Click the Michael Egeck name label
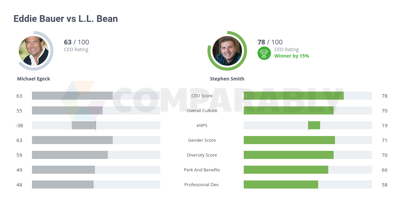This screenshot has height=202, width=404. pos(34,79)
